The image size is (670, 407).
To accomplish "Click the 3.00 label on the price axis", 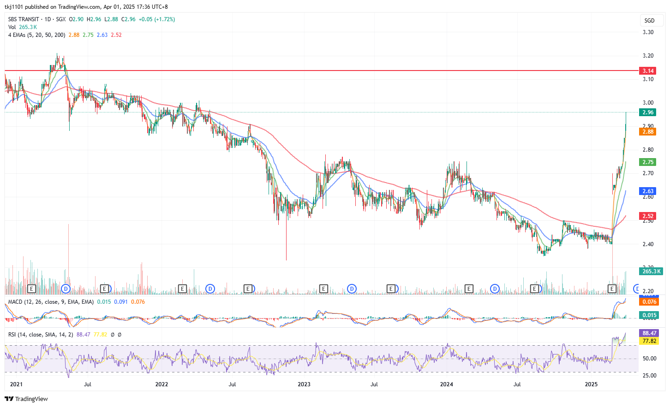I will coord(648,103).
